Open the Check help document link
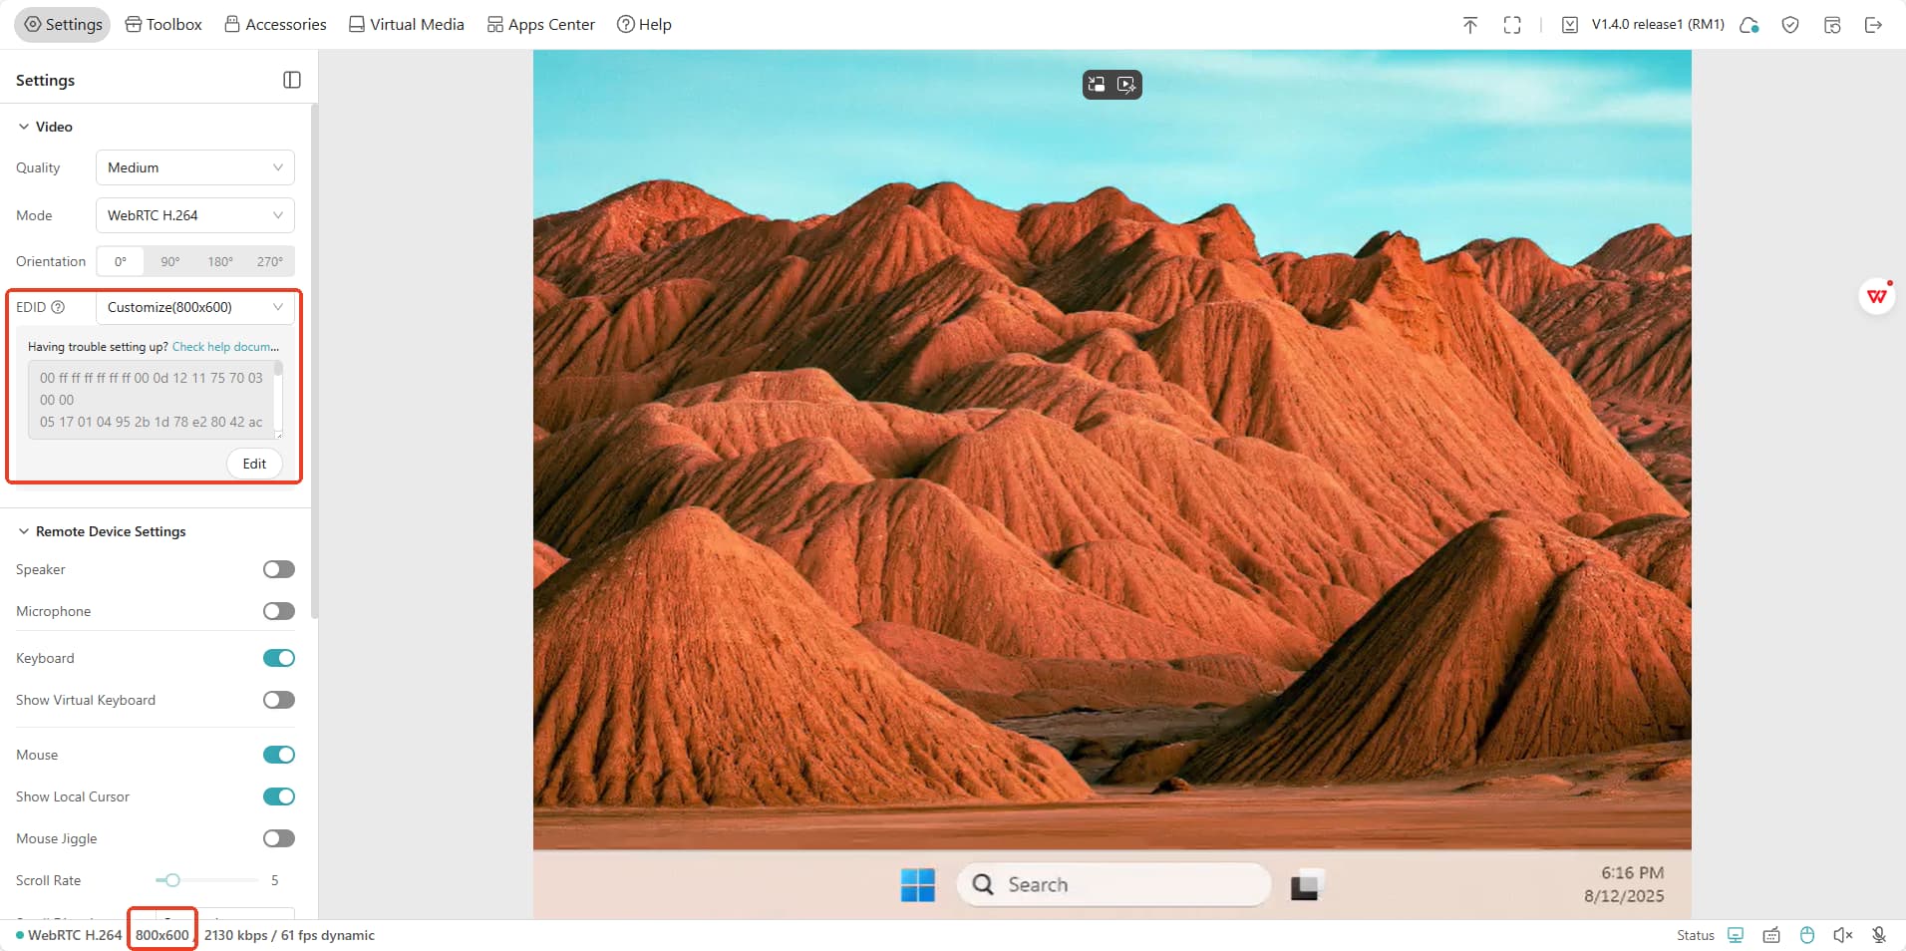 [x=225, y=347]
